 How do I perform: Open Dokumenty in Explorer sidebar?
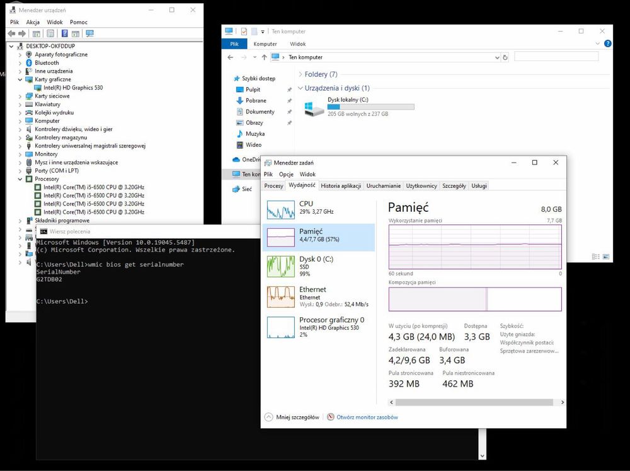260,112
